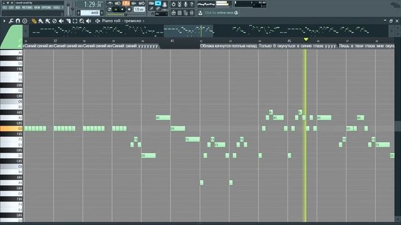Open the ADD menu
401x225 pixels.
point(18,7)
